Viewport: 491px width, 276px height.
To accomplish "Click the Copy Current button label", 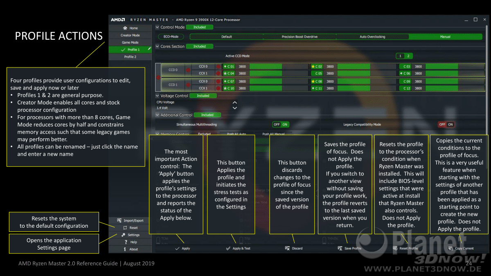I will pos(464,249).
